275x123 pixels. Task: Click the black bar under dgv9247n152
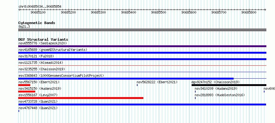tap(229, 85)
